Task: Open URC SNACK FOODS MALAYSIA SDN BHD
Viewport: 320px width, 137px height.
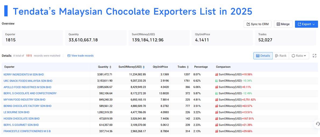Action: coord(28,81)
